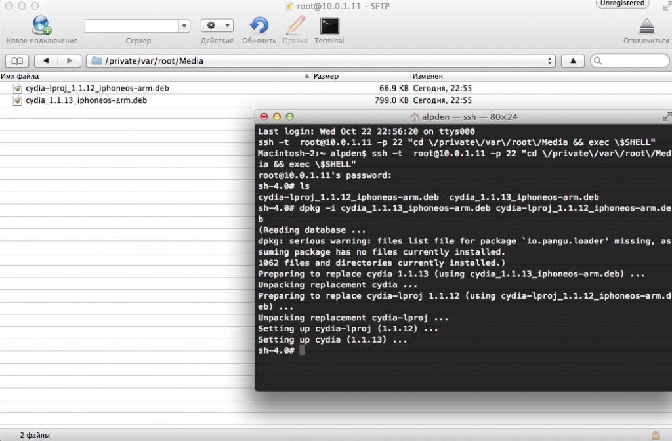The image size is (672, 441).
Task: Click the '2 файлы' status bar text
Action: click(35, 436)
